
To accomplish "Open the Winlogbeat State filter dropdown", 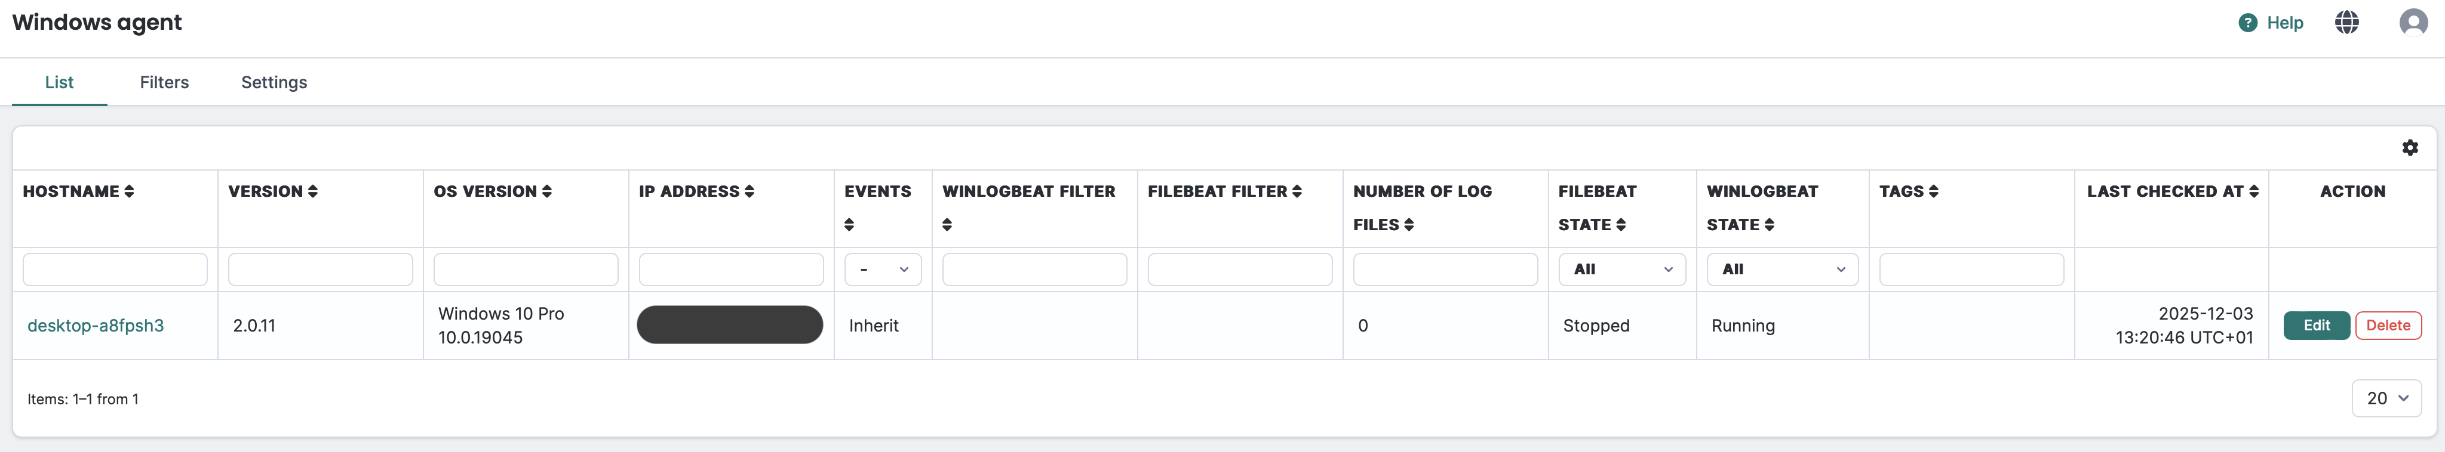I will pos(1781,269).
